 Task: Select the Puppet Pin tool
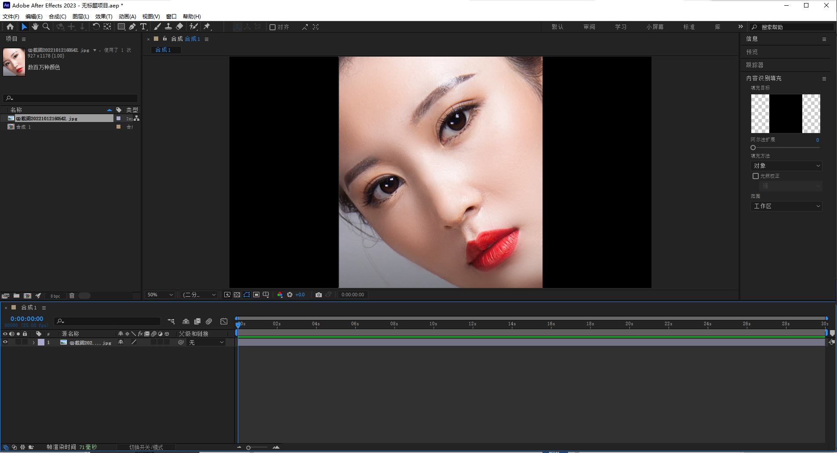[207, 27]
